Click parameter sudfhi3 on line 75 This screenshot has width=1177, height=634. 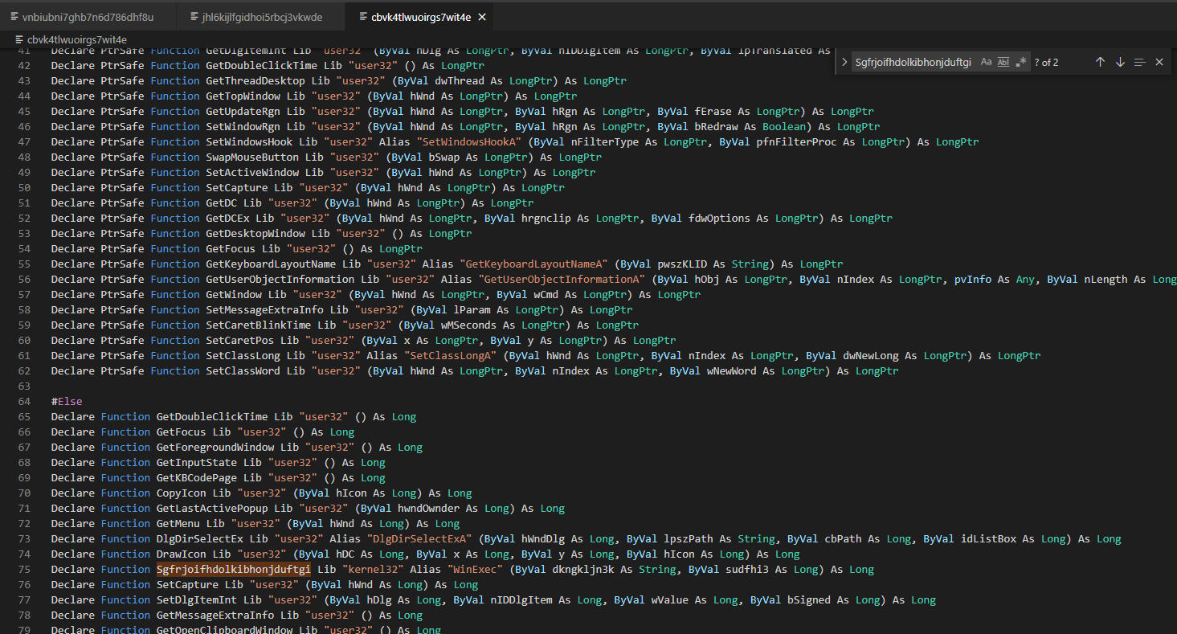(748, 569)
